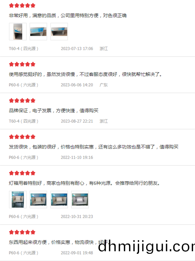Open second photo in 2023-07-13 review
Viewport: 195px width, 261px height.
pyautogui.click(x=38, y=32)
